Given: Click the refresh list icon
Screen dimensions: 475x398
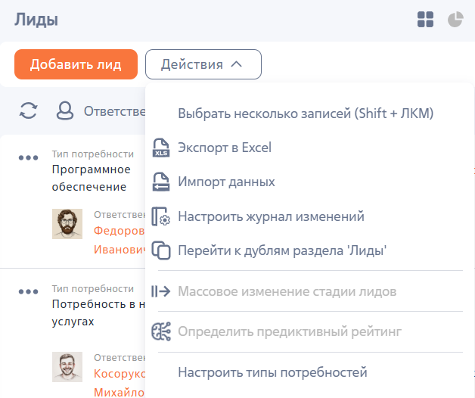Looking at the screenshot, I should click(x=28, y=110).
